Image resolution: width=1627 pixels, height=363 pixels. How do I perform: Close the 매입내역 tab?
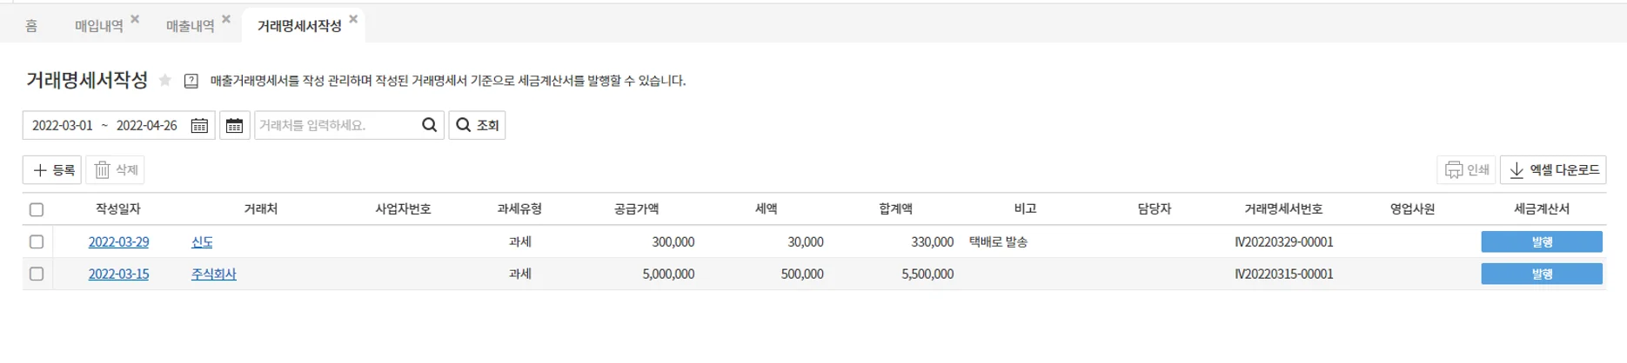[x=135, y=19]
